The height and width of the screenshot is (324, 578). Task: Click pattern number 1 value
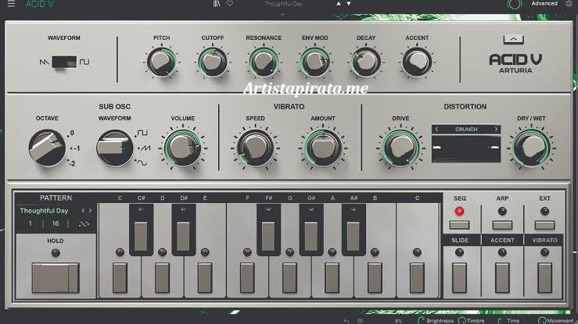point(31,223)
